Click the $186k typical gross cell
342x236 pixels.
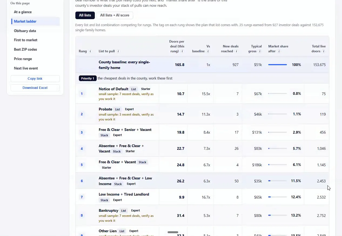point(257,165)
